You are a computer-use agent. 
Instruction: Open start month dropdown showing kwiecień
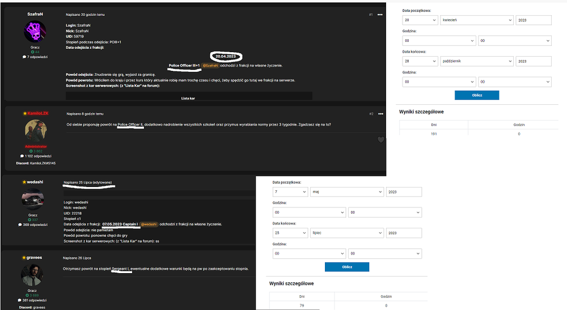click(477, 20)
